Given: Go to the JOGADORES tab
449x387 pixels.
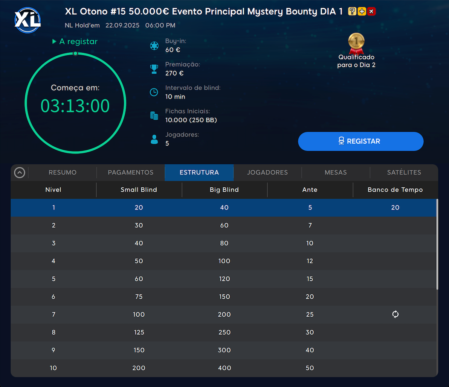Looking at the screenshot, I should pos(267,173).
